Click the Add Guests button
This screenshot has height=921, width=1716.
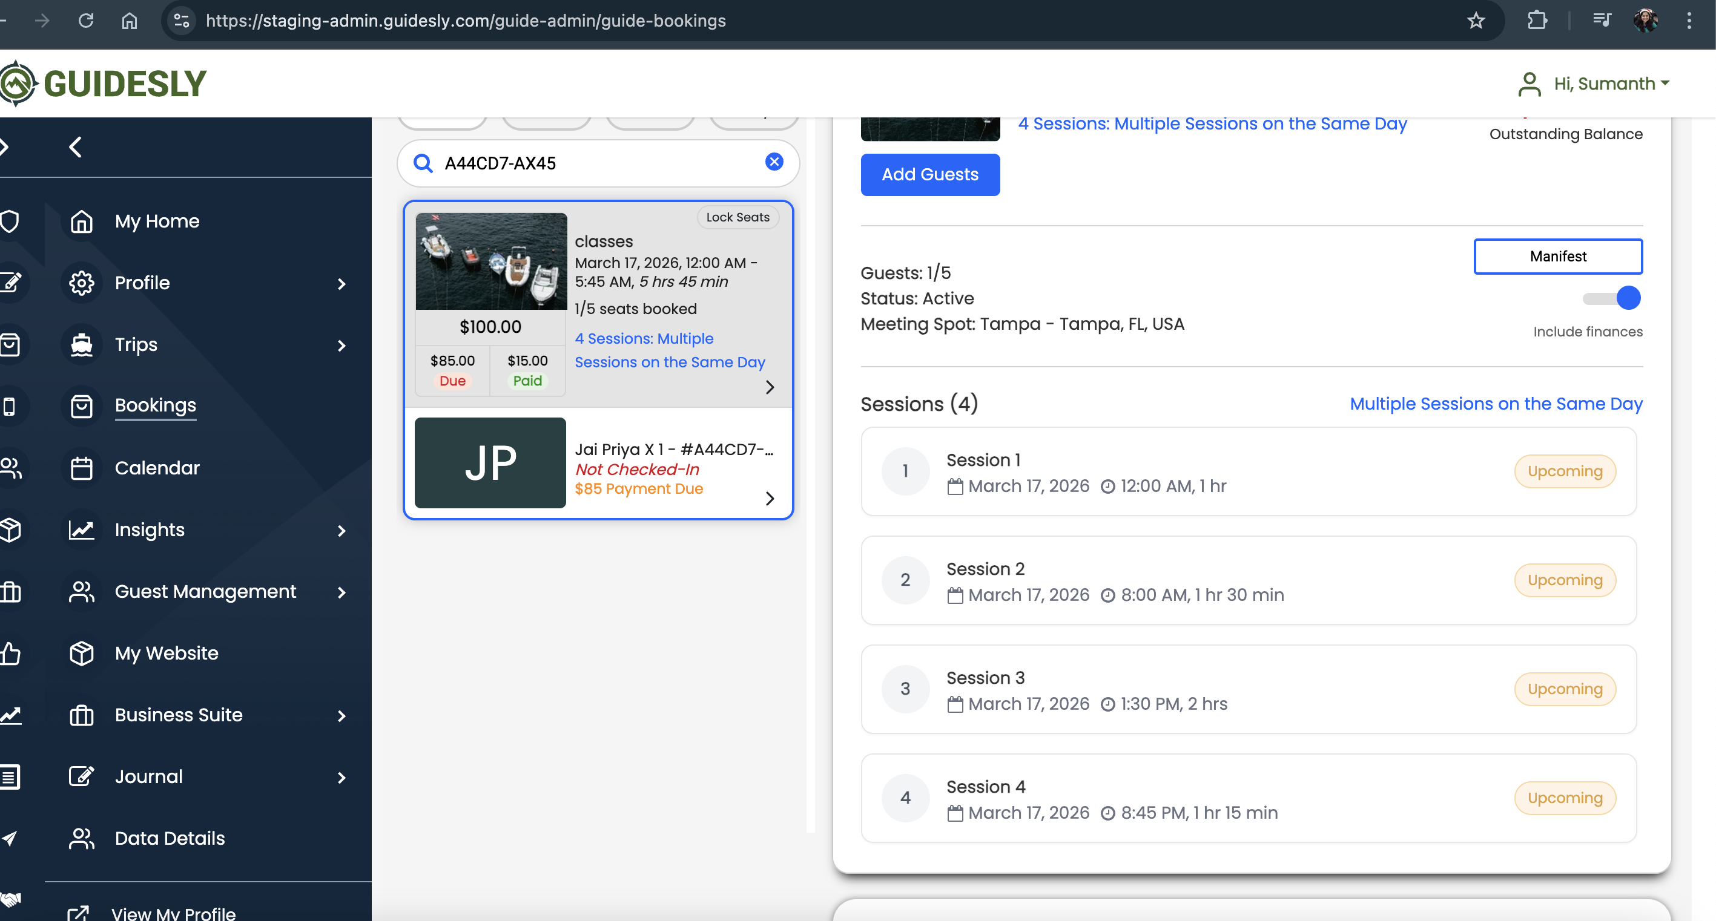click(930, 174)
